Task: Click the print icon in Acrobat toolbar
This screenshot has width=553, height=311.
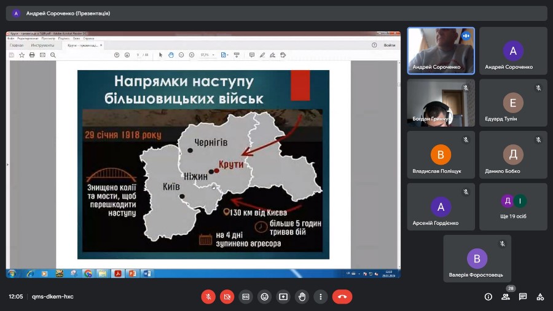Action: (x=32, y=55)
